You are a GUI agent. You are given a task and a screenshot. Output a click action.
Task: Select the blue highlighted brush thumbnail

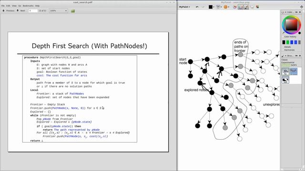(x=294, y=72)
